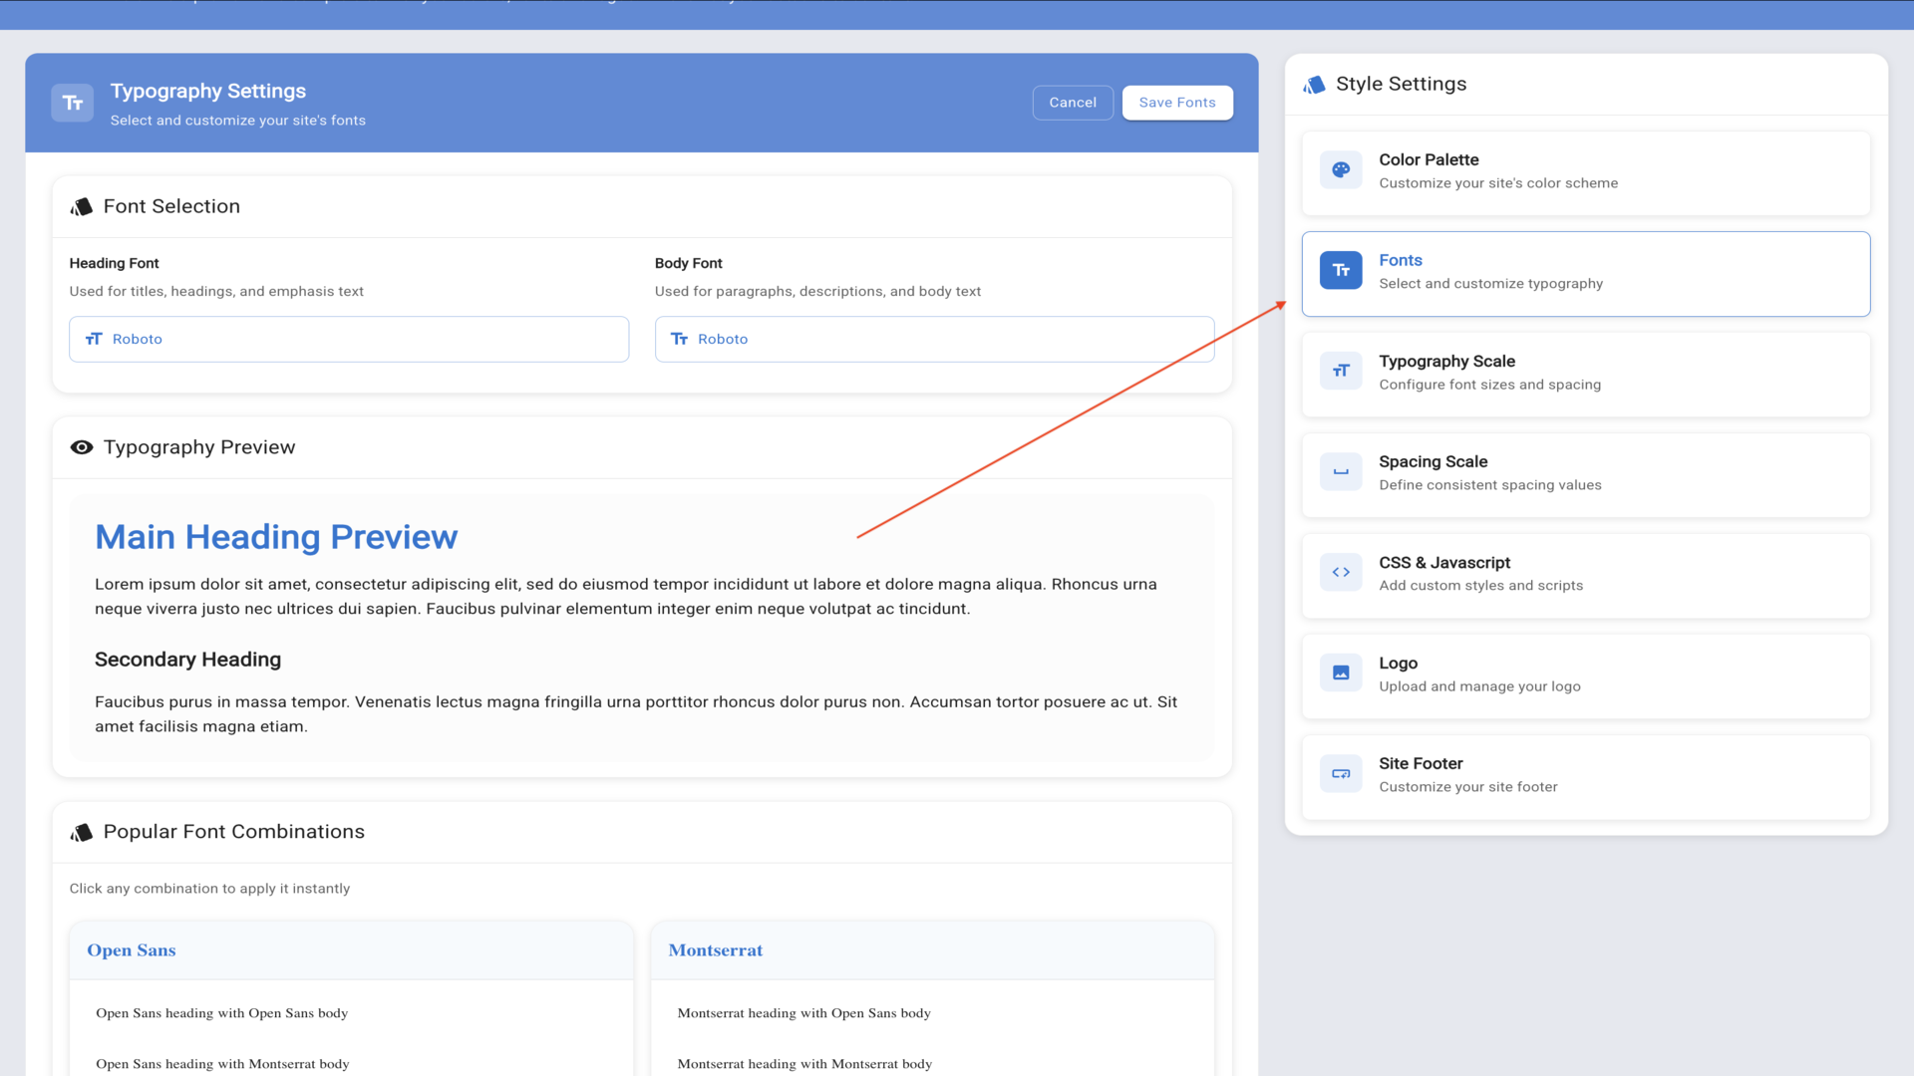Click the Logo image icon
Viewport: 1914px width, 1076px height.
coord(1341,673)
